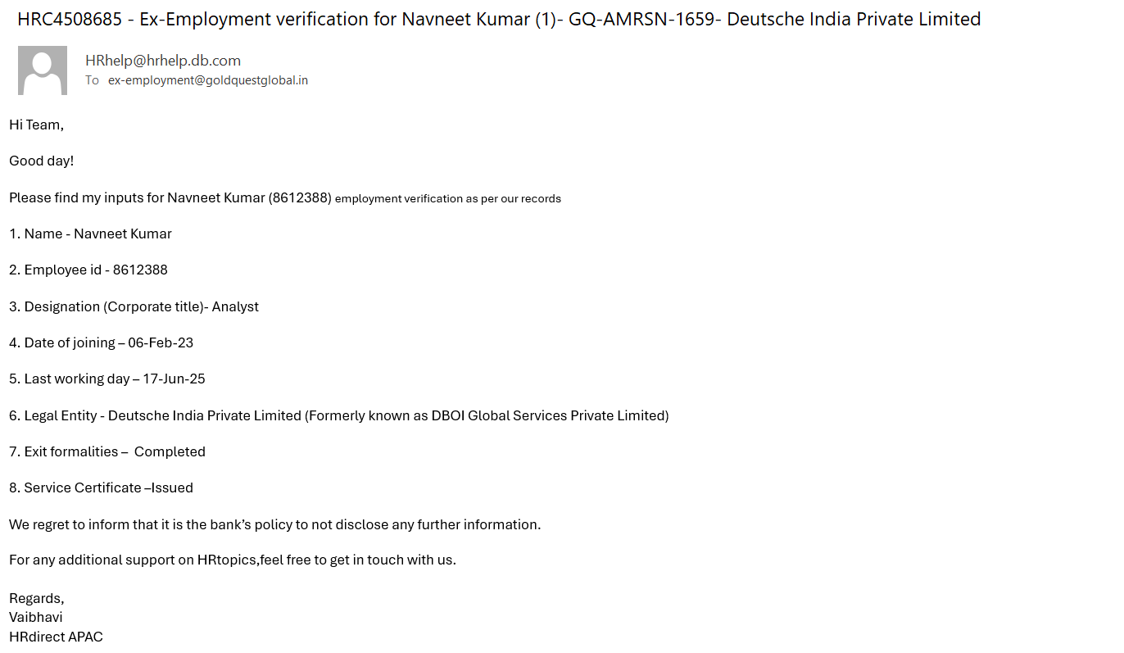Screen dimensions: 1124x653
Task: Click the Designation Analyst line
Action: pyautogui.click(x=134, y=307)
